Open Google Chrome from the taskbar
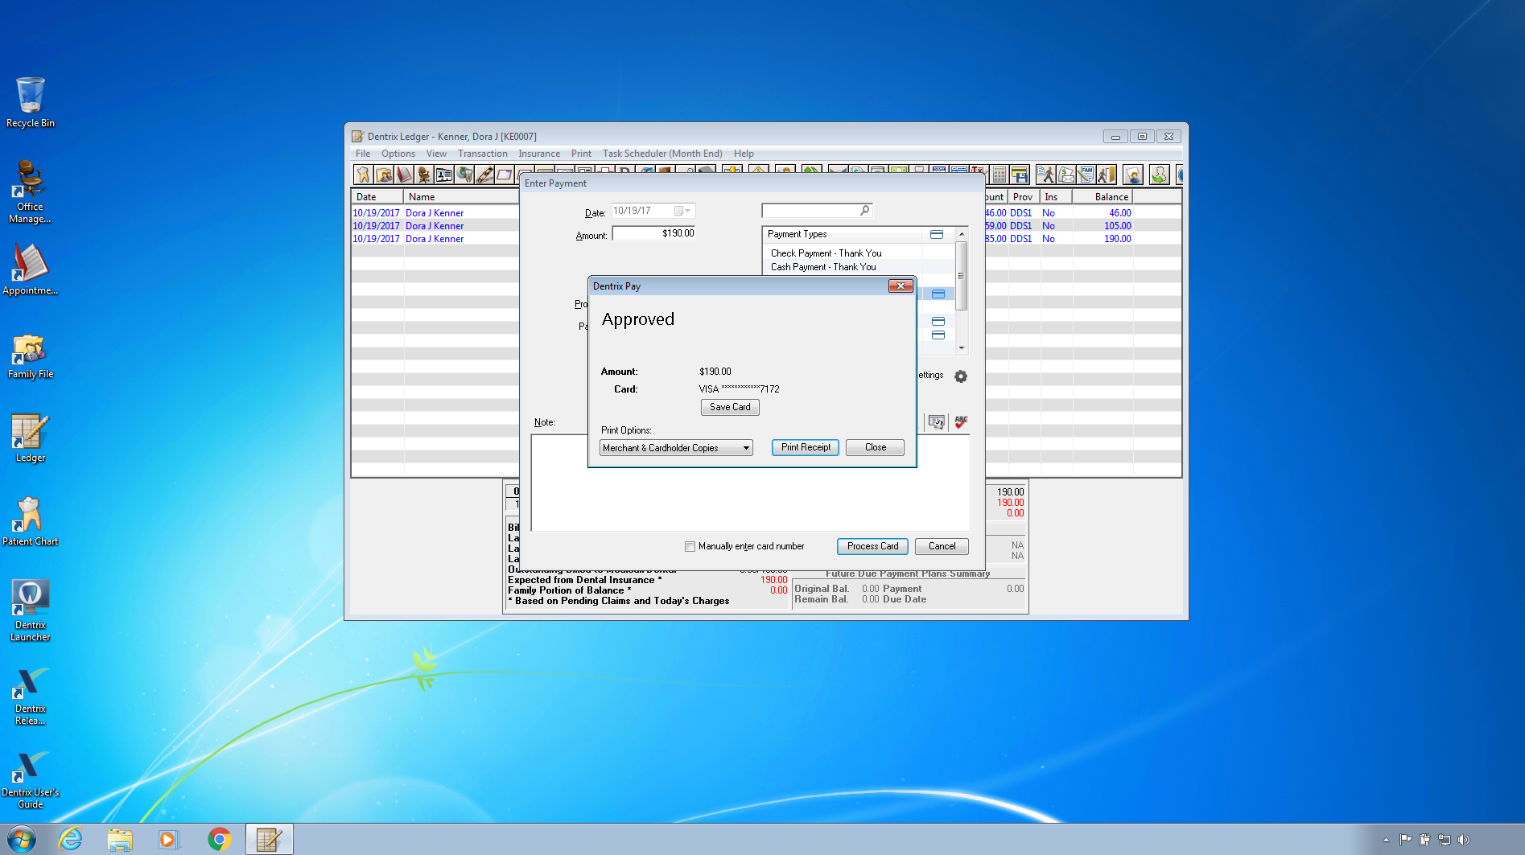The width and height of the screenshot is (1525, 855). [219, 839]
